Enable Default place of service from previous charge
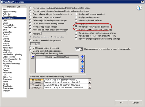This screenshot has height=107, width=145. [76, 33]
